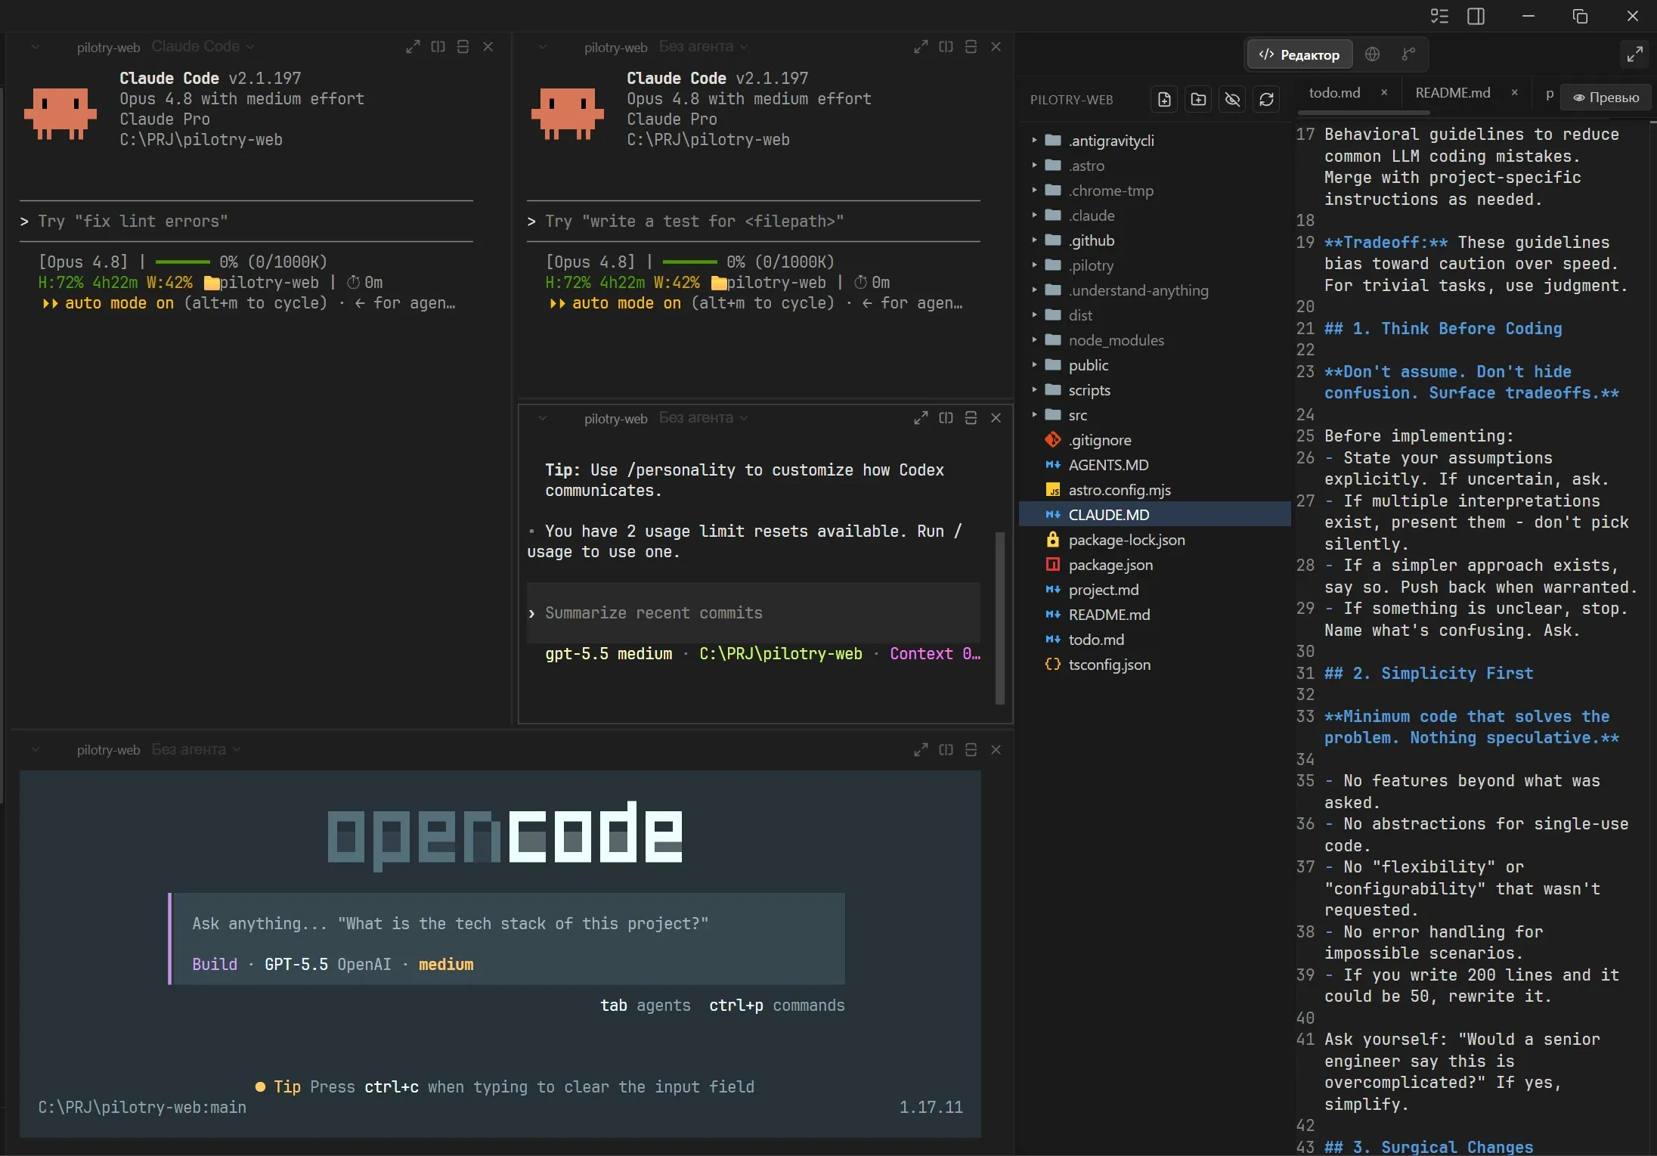Expand the editor panel to fullscreen
1657x1156 pixels.
1634,54
